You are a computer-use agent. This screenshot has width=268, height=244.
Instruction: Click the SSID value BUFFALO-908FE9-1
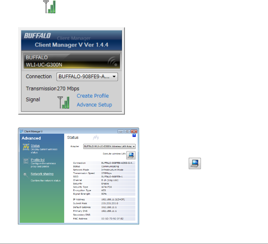tap(112, 177)
